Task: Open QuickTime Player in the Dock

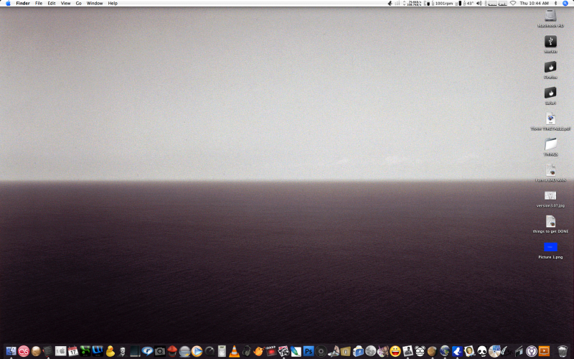Action: [x=209, y=351]
